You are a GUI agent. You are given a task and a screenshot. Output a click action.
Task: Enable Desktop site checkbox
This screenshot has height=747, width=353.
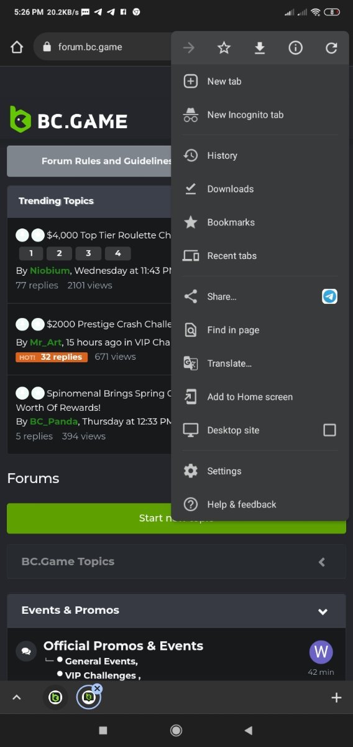click(x=330, y=430)
